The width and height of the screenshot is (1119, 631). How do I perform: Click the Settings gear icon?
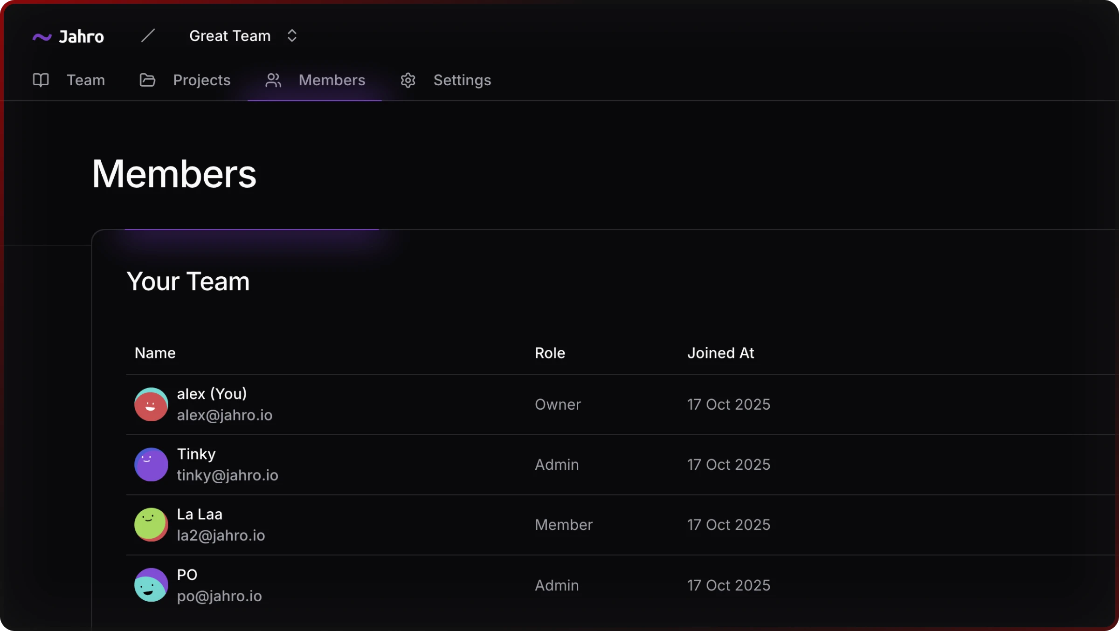tap(408, 80)
